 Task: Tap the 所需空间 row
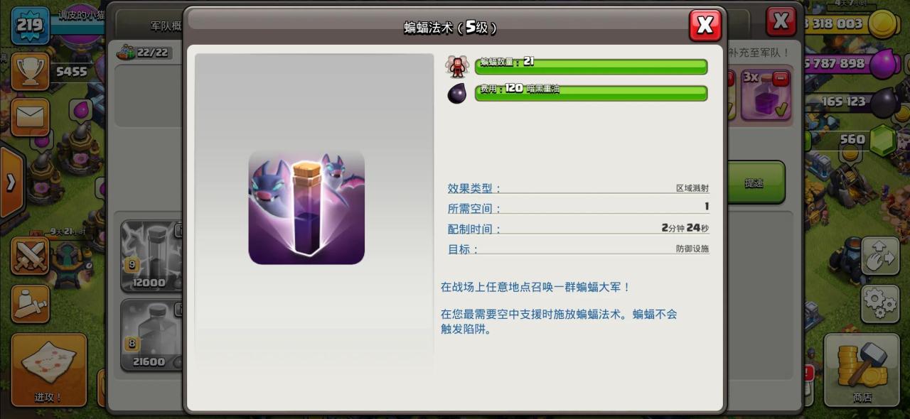578,208
